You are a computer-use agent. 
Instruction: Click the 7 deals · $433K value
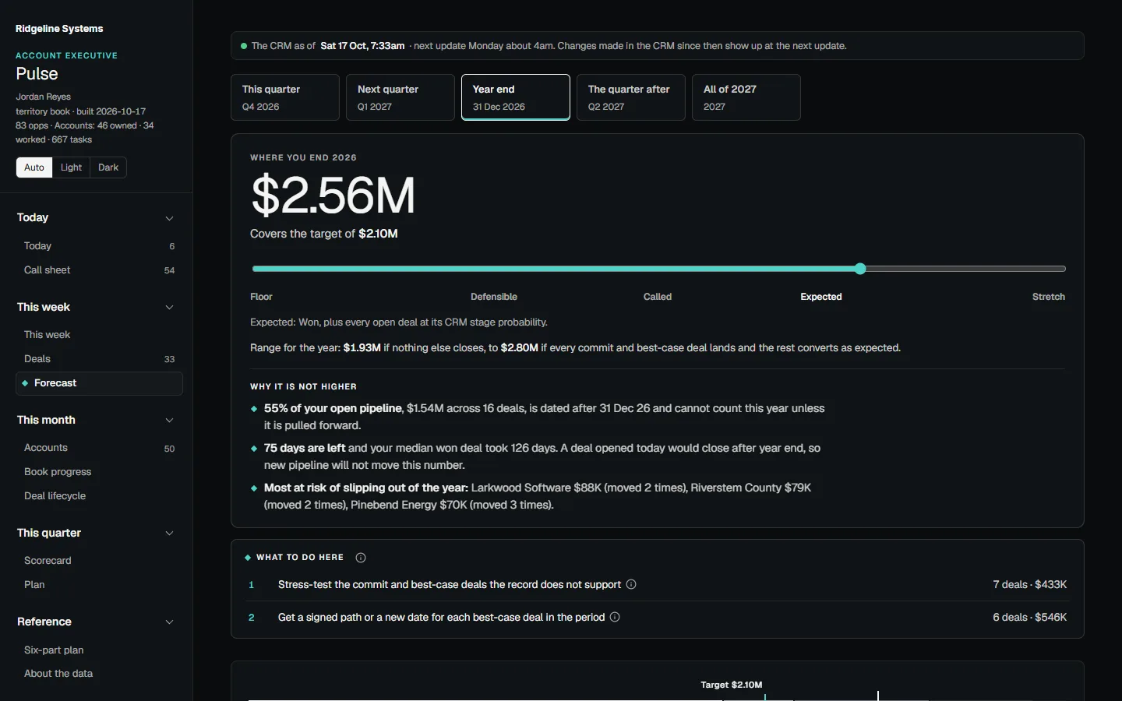click(x=1030, y=585)
